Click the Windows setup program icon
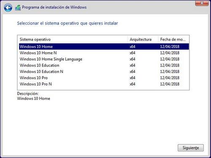 pos(18,8)
